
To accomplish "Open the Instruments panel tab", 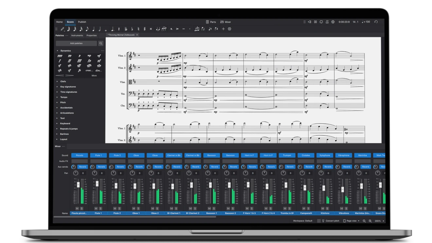I will [77, 35].
